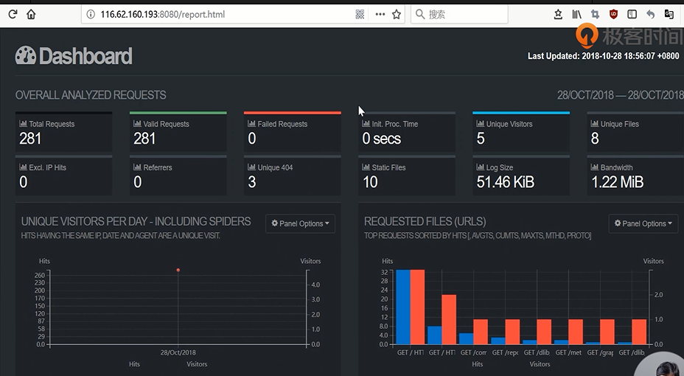This screenshot has width=684, height=376.
Task: Click the Bandwidth value 1.22 MiB
Action: tap(617, 182)
